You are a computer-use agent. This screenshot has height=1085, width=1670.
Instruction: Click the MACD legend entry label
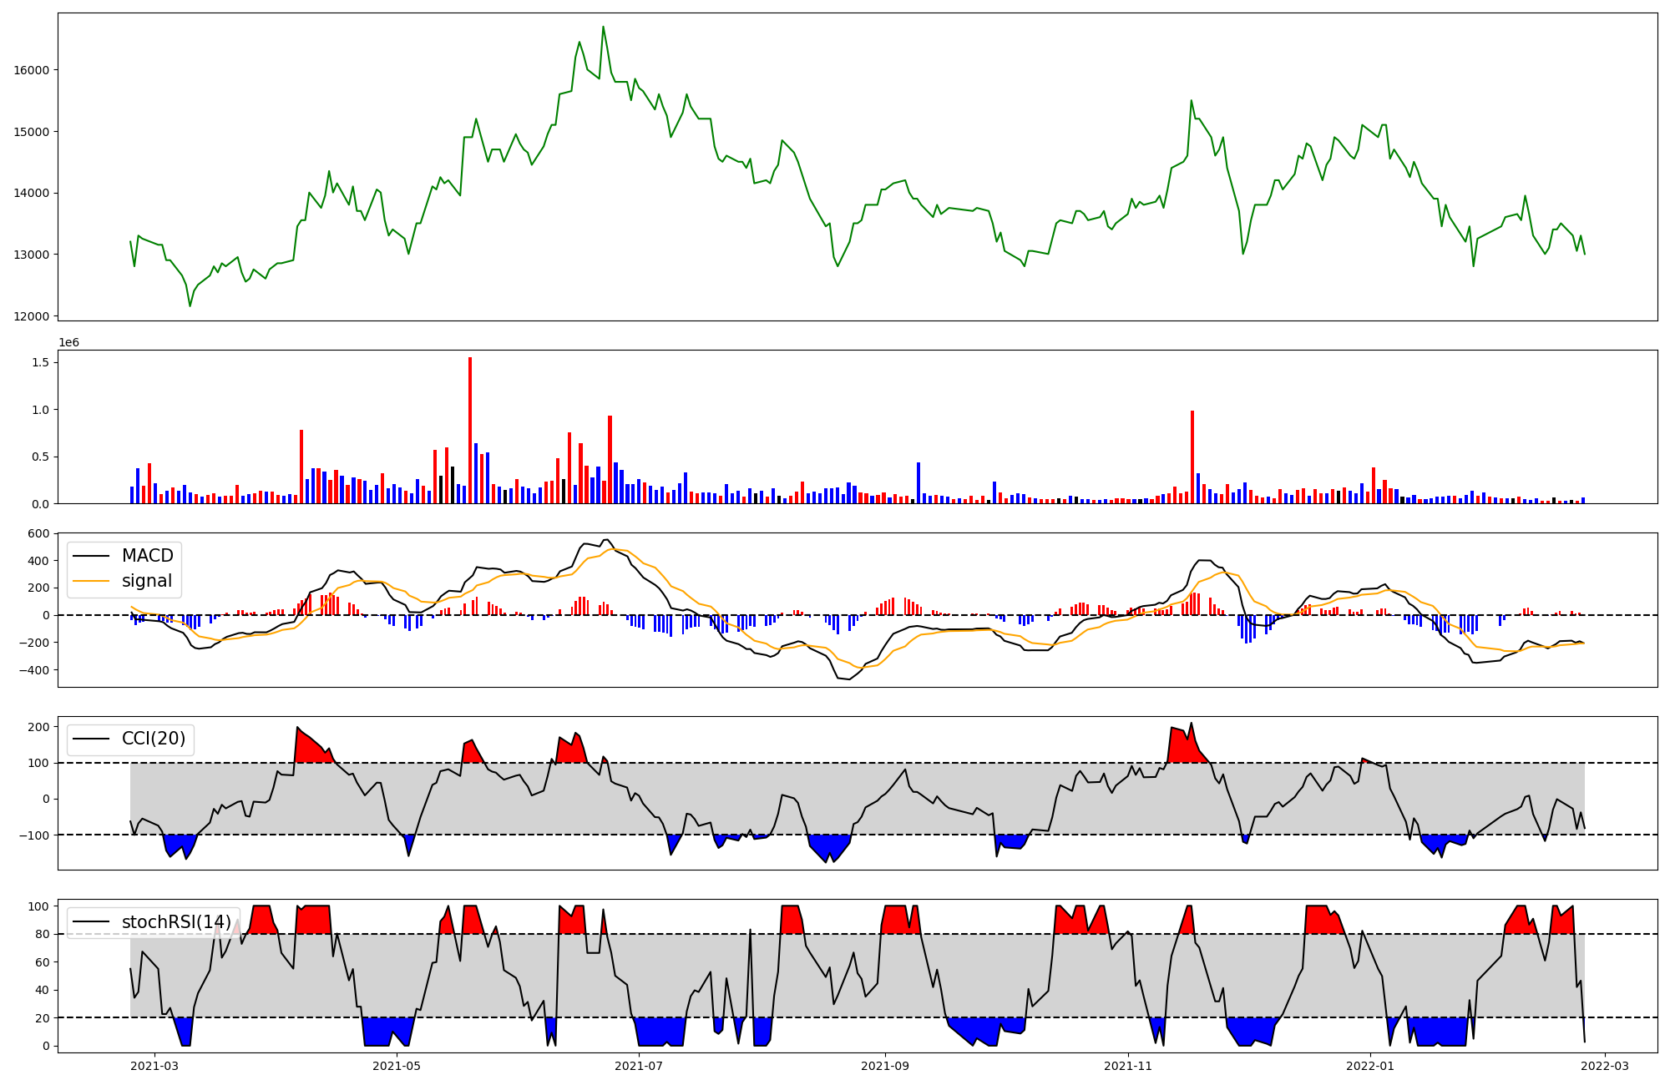coord(147,556)
